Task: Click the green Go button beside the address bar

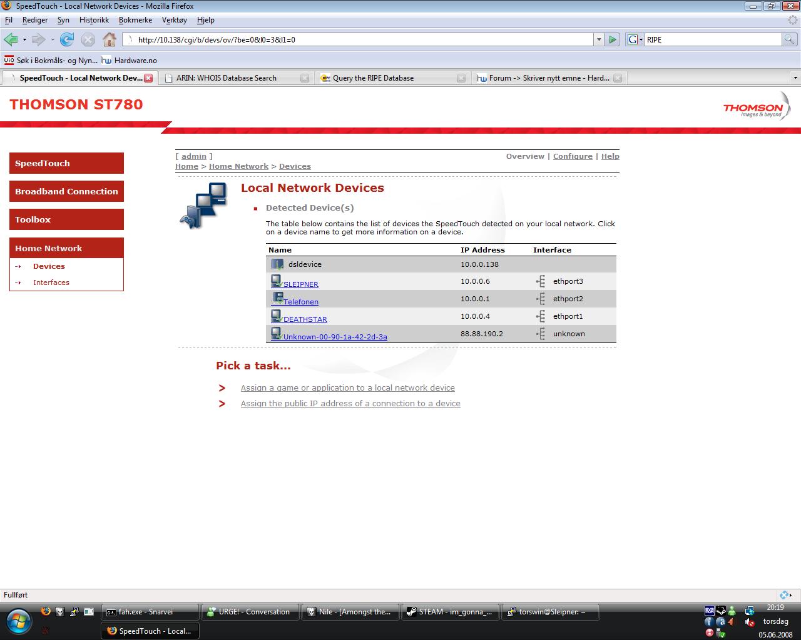Action: 613,39
